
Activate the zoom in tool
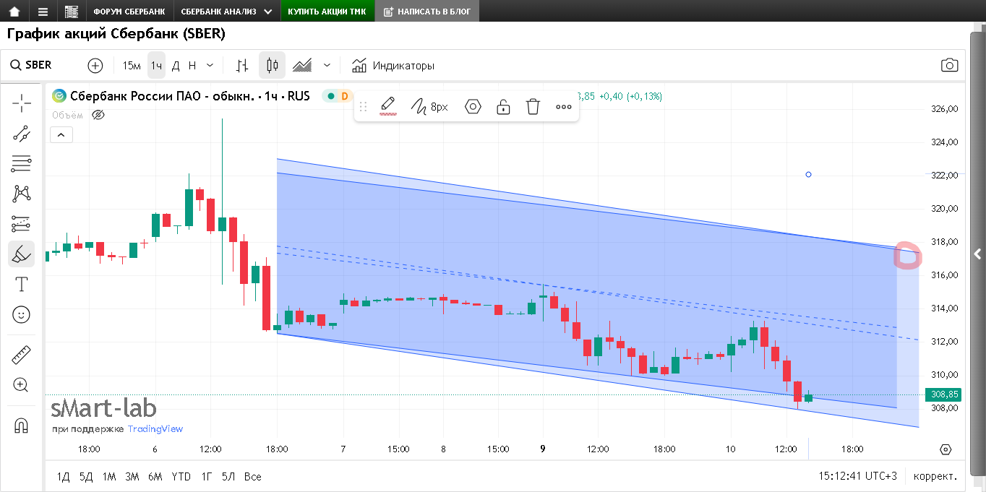pyautogui.click(x=22, y=385)
